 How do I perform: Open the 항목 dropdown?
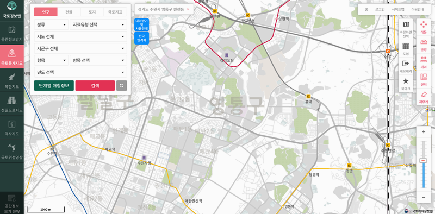click(x=51, y=60)
